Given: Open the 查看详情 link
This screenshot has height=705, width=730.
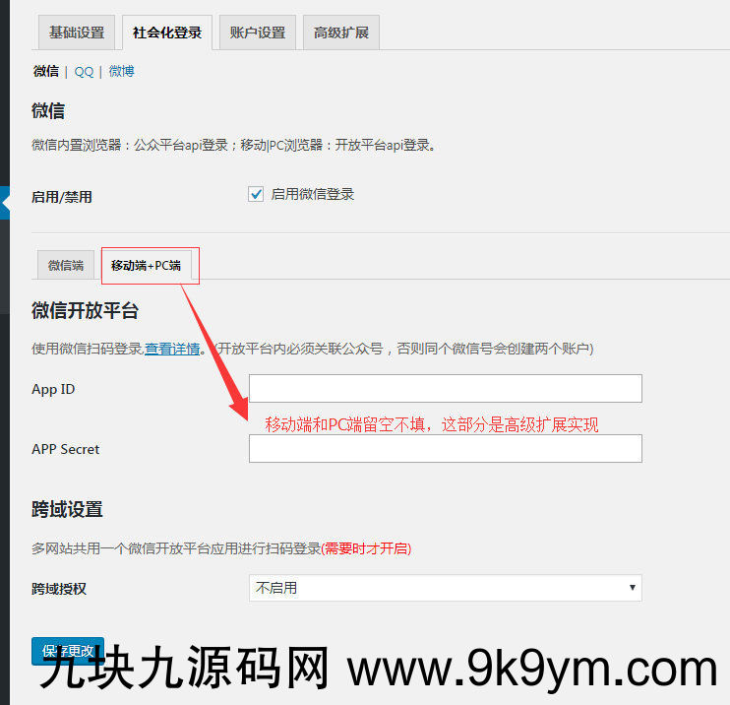Looking at the screenshot, I should click(172, 349).
